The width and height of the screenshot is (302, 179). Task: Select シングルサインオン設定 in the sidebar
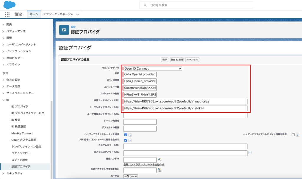coord(26,147)
